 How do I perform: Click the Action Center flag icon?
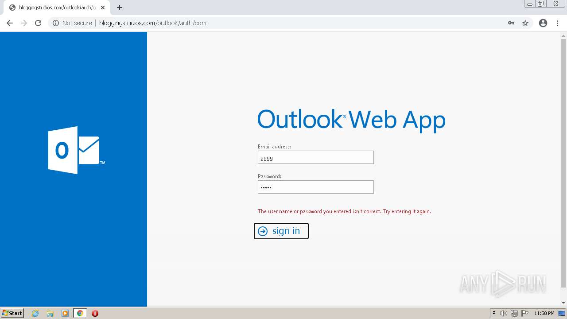tap(525, 313)
